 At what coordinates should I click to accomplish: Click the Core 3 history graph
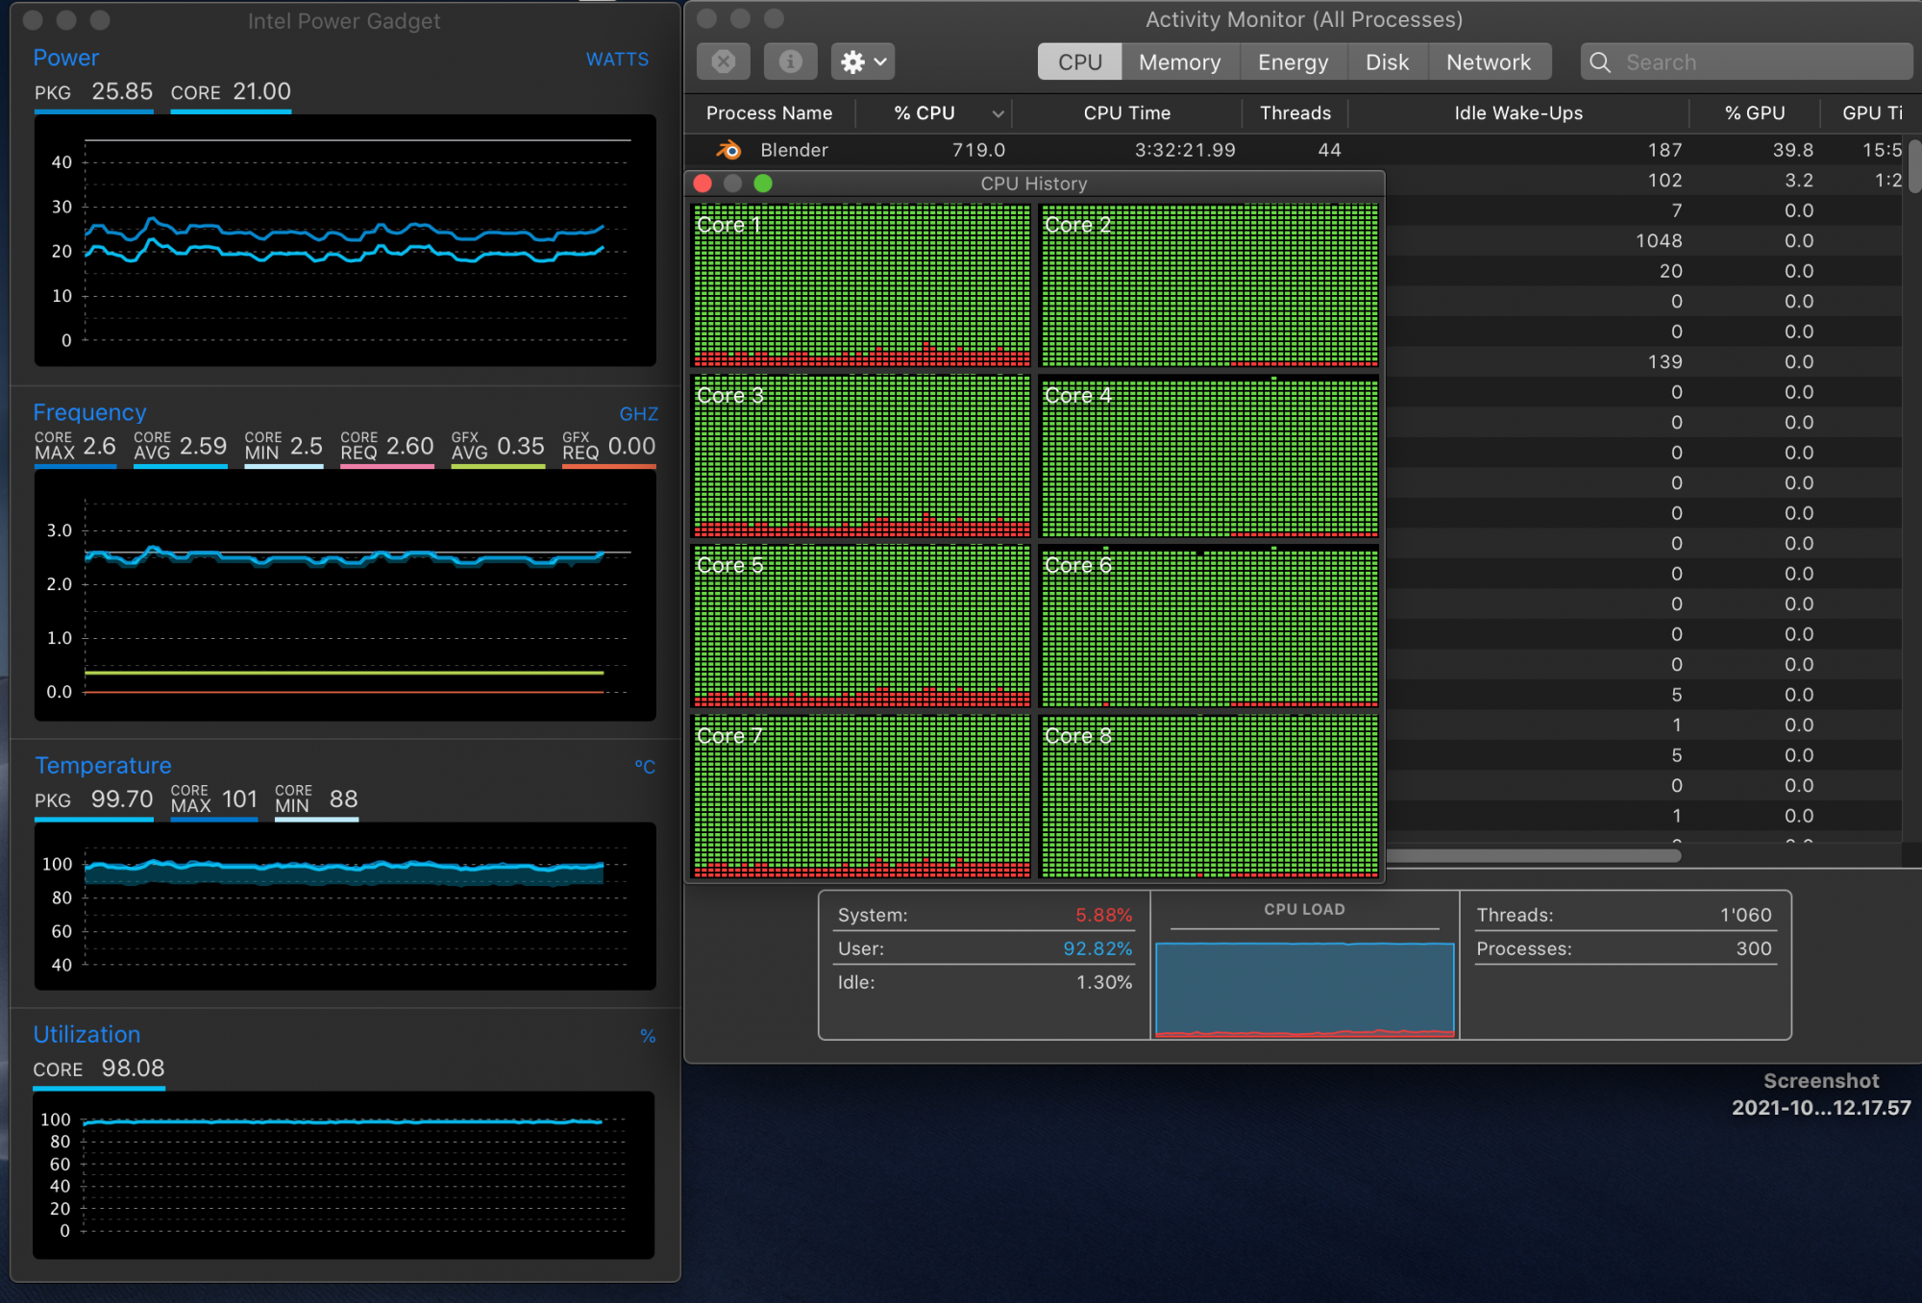tap(861, 455)
